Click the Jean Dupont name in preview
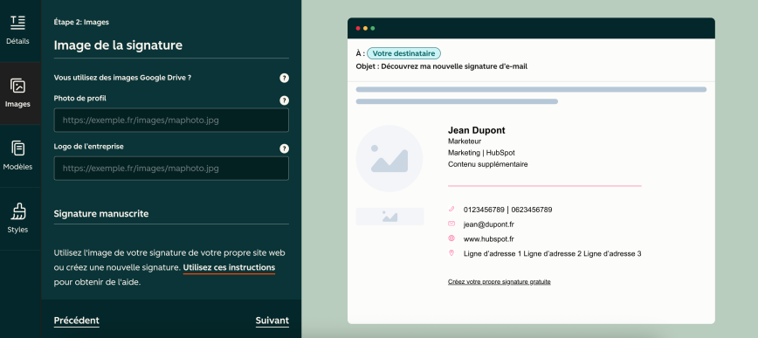 (x=477, y=130)
